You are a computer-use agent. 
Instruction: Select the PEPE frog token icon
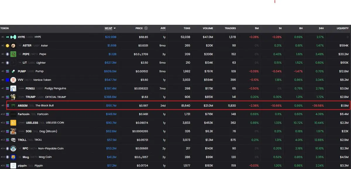pos(13,54)
